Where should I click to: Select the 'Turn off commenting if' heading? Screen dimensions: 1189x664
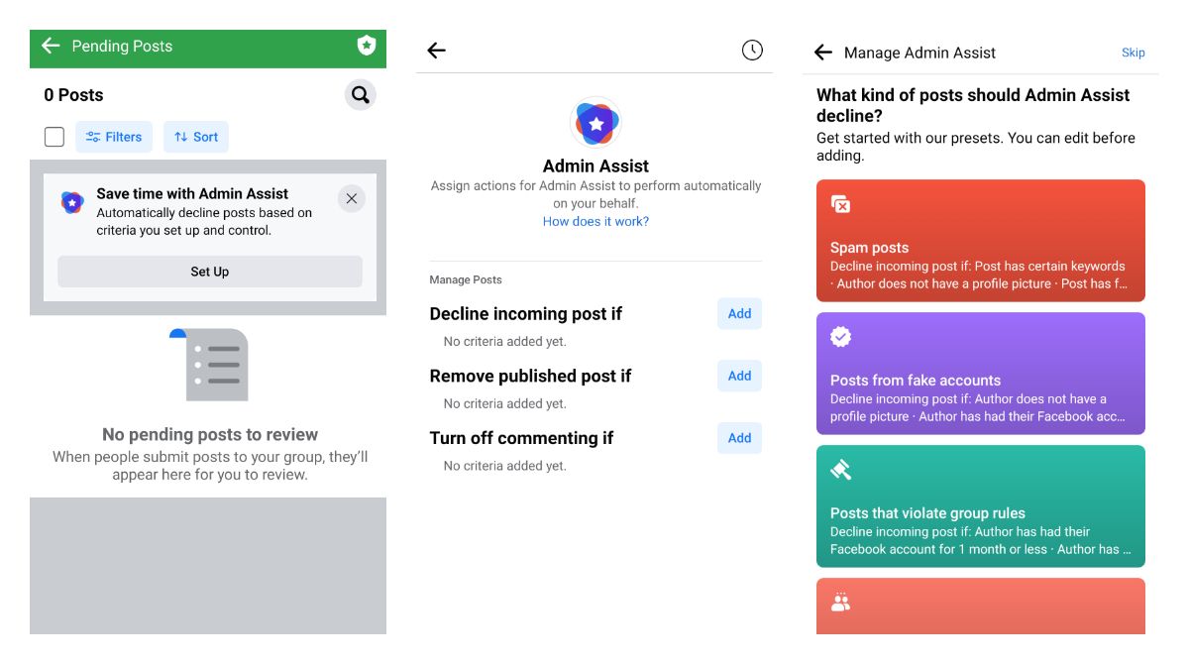(x=521, y=438)
